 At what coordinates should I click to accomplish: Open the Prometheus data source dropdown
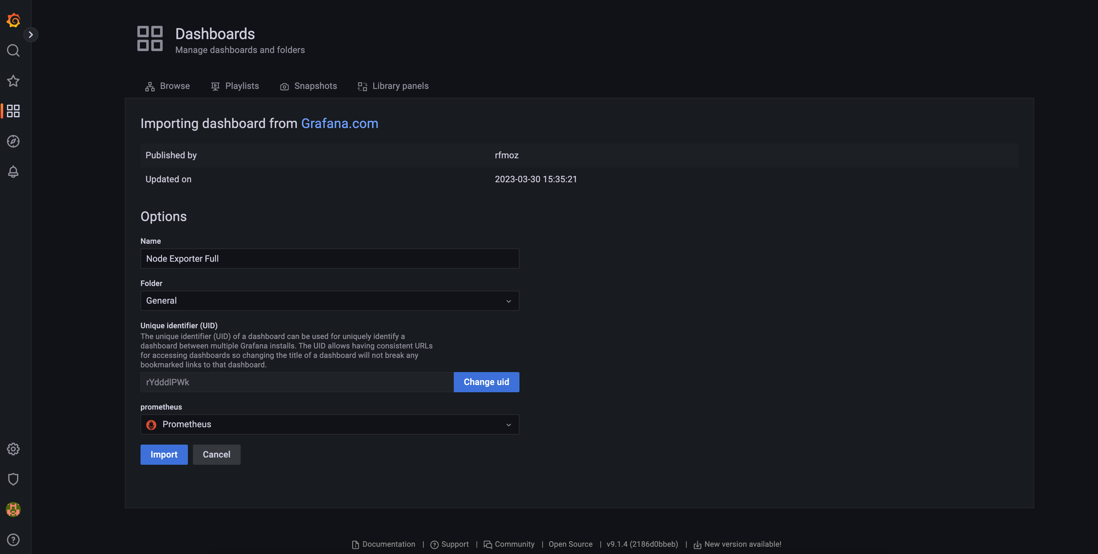coord(330,424)
